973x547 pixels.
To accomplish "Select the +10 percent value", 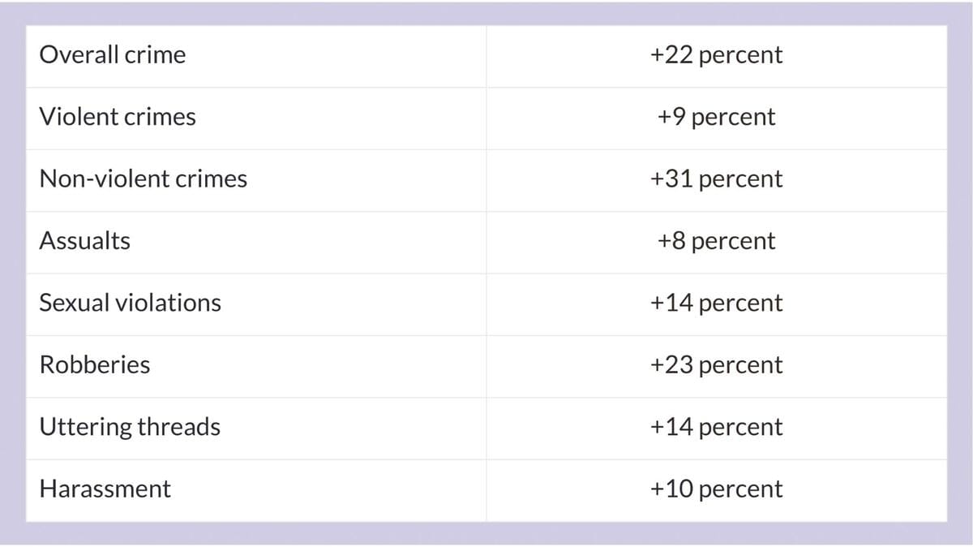I will (716, 489).
